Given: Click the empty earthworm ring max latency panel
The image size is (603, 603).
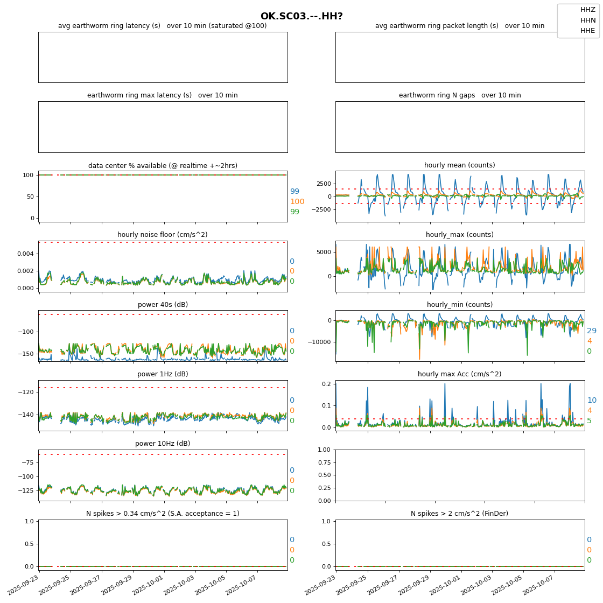Looking at the screenshot, I should (163, 127).
